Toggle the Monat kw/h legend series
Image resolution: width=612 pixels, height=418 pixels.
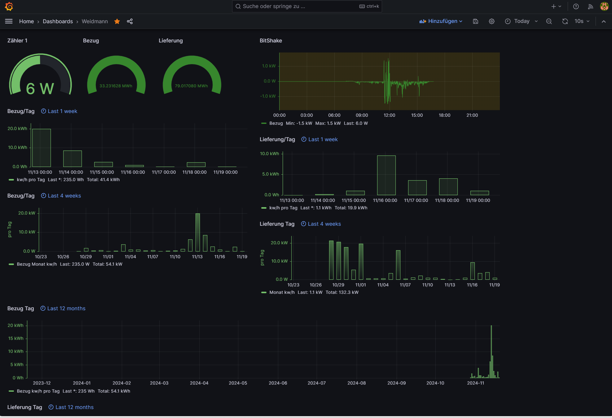click(282, 292)
